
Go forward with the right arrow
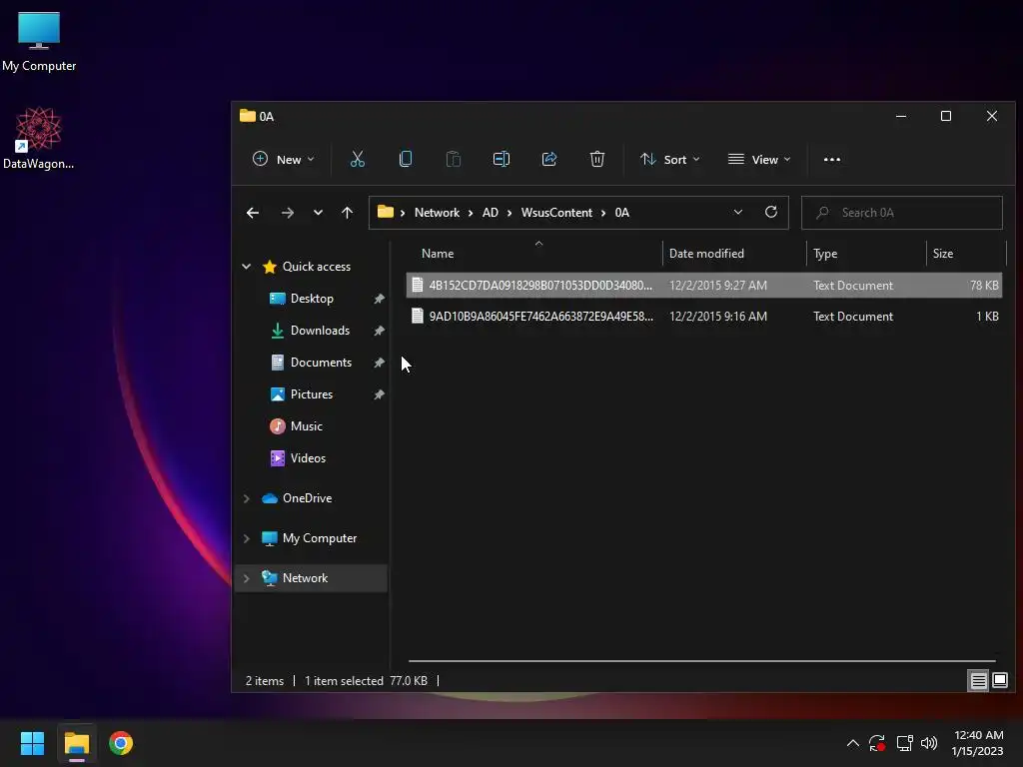[287, 213]
